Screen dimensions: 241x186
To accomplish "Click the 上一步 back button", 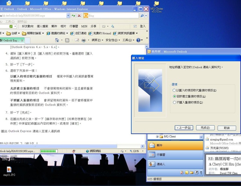I will [x=184, y=128].
